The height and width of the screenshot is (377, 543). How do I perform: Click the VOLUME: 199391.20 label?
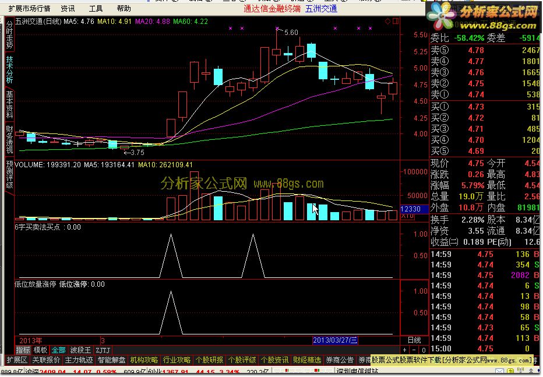tap(48, 165)
